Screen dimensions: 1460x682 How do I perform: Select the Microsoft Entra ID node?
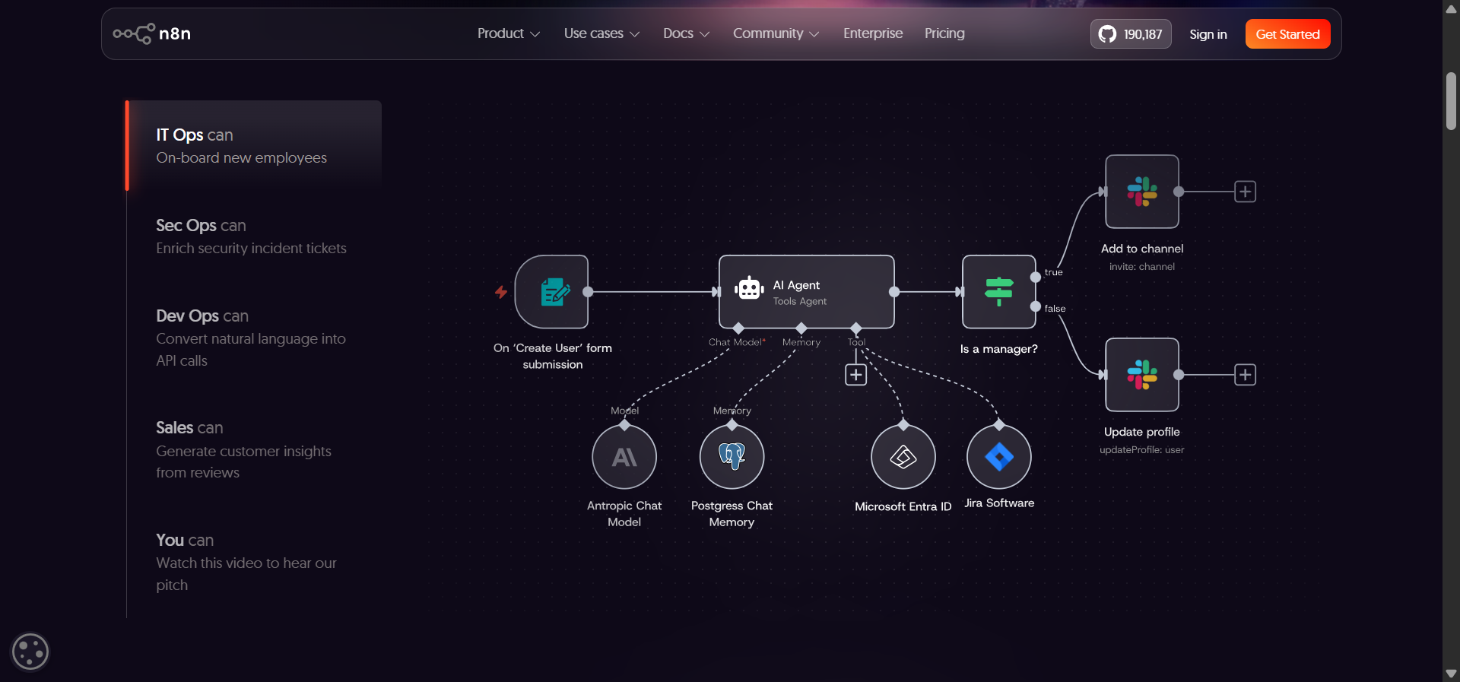coord(903,457)
